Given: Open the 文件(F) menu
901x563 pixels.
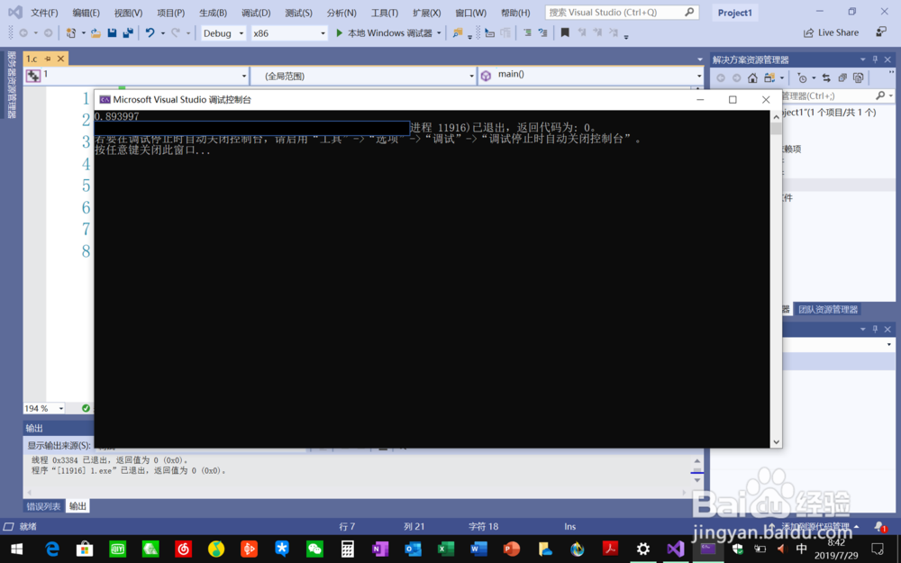Looking at the screenshot, I should pos(44,13).
